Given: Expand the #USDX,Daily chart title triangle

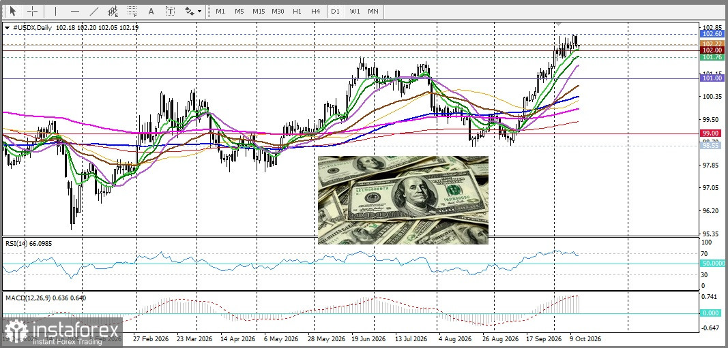Looking at the screenshot, I should point(7,28).
